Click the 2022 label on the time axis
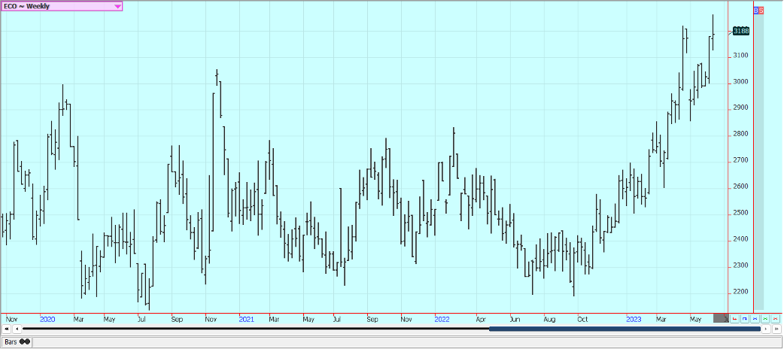 [x=442, y=319]
